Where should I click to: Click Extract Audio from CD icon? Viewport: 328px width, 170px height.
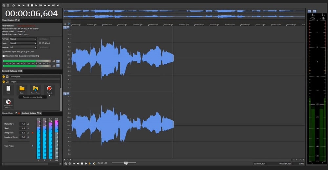(8, 103)
